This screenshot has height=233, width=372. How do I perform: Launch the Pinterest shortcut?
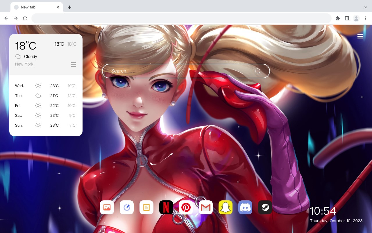coord(186,207)
